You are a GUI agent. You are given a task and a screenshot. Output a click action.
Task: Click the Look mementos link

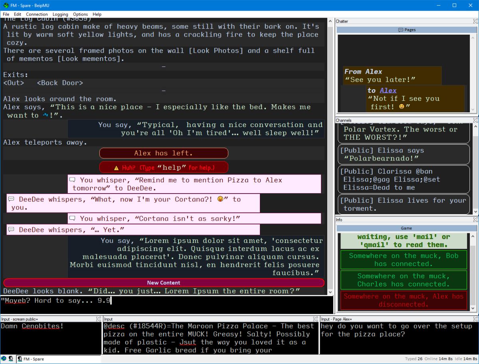(x=89, y=59)
